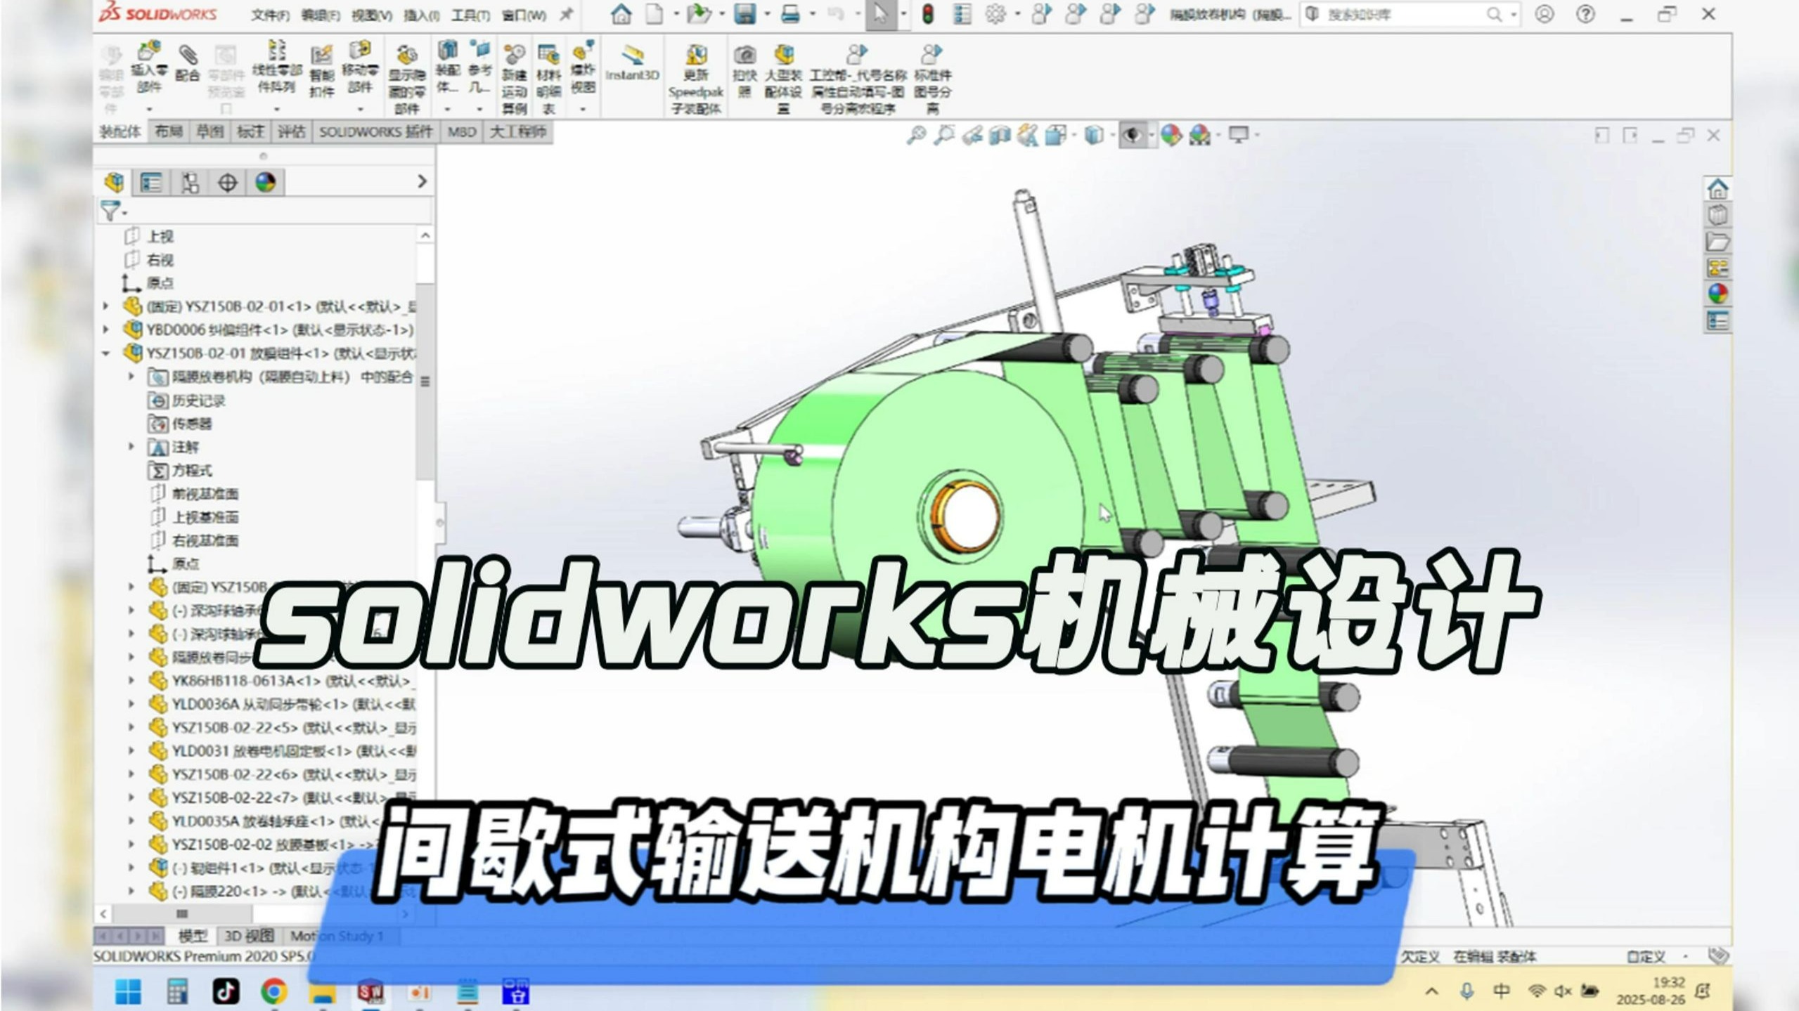Click the 材料明细表 (BOM) tool
1799x1011 pixels.
click(548, 79)
